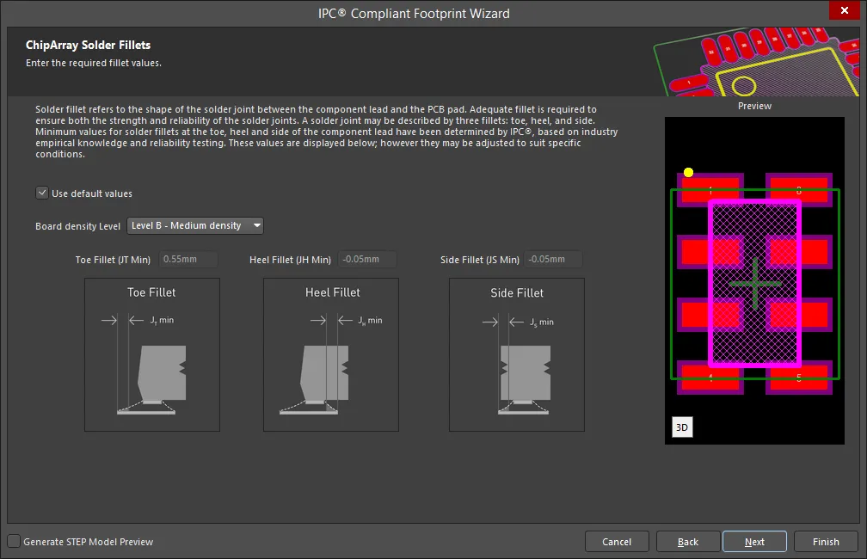Click the Finish button

pos(826,542)
